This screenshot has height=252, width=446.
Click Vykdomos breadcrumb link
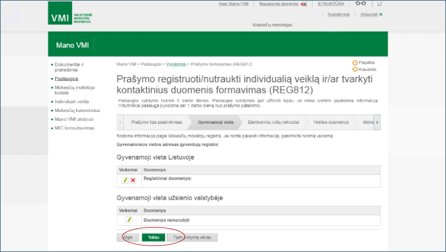176,64
